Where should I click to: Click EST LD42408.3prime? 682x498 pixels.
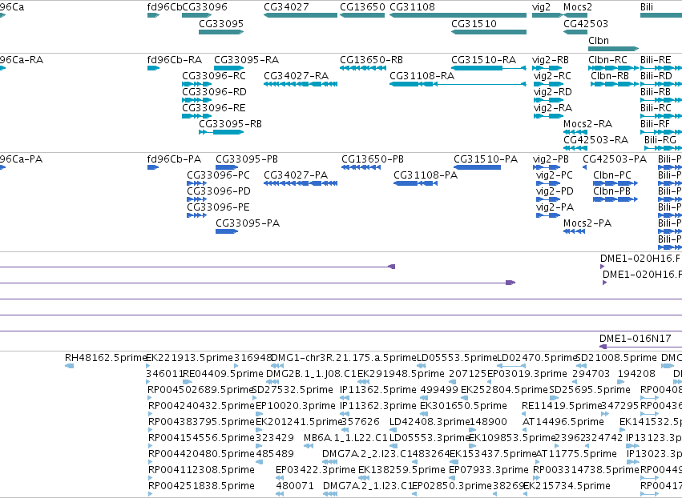[394, 430]
